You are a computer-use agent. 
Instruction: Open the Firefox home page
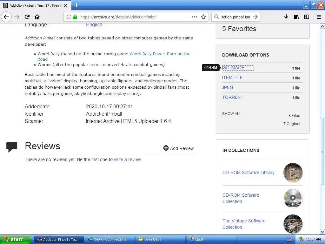point(37,17)
